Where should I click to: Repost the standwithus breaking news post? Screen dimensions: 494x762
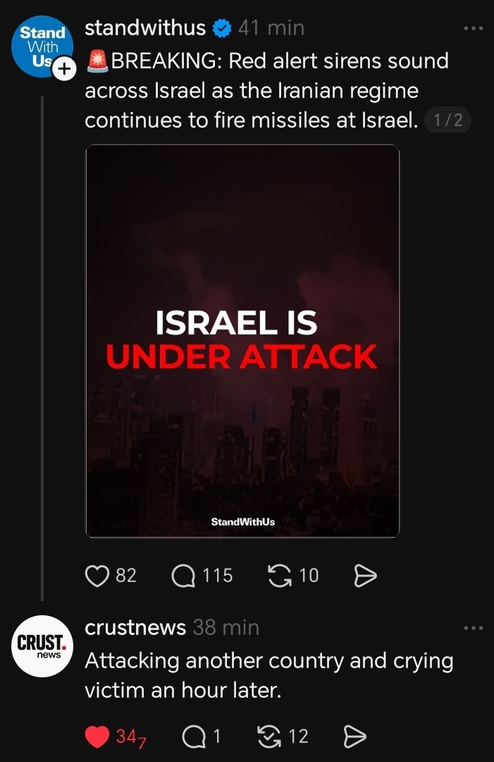tap(280, 576)
